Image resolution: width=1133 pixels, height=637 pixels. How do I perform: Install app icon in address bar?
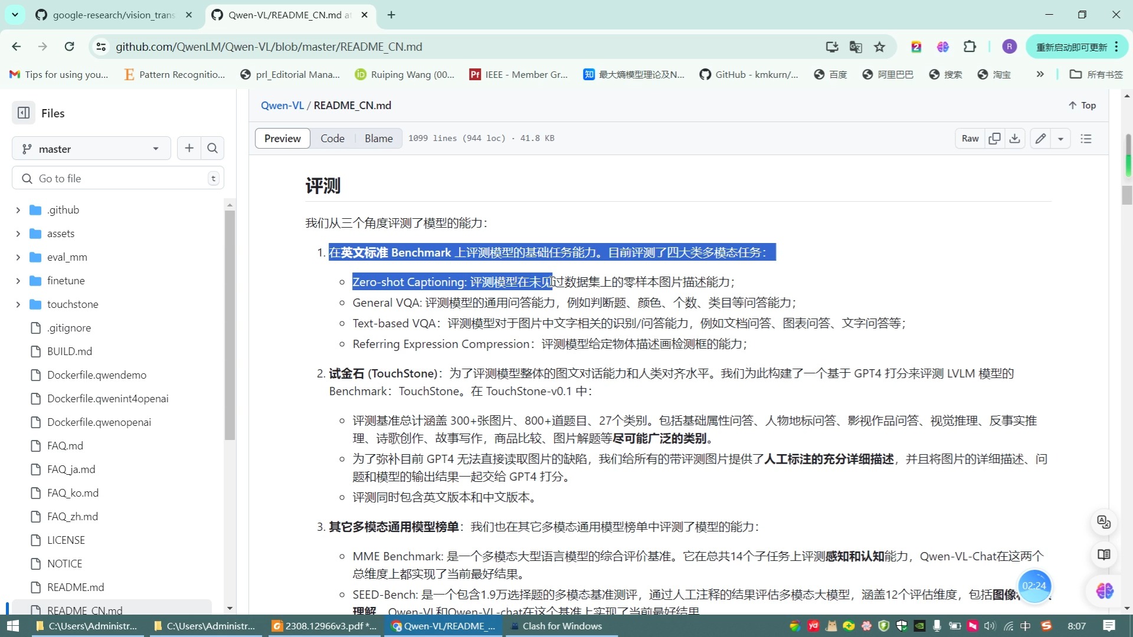pos(832,47)
